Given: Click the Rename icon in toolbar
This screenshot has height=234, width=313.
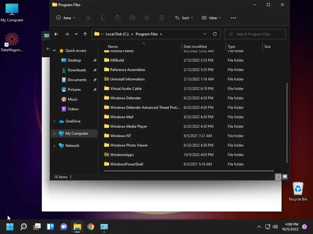Looking at the screenshot, I should (x=132, y=18).
